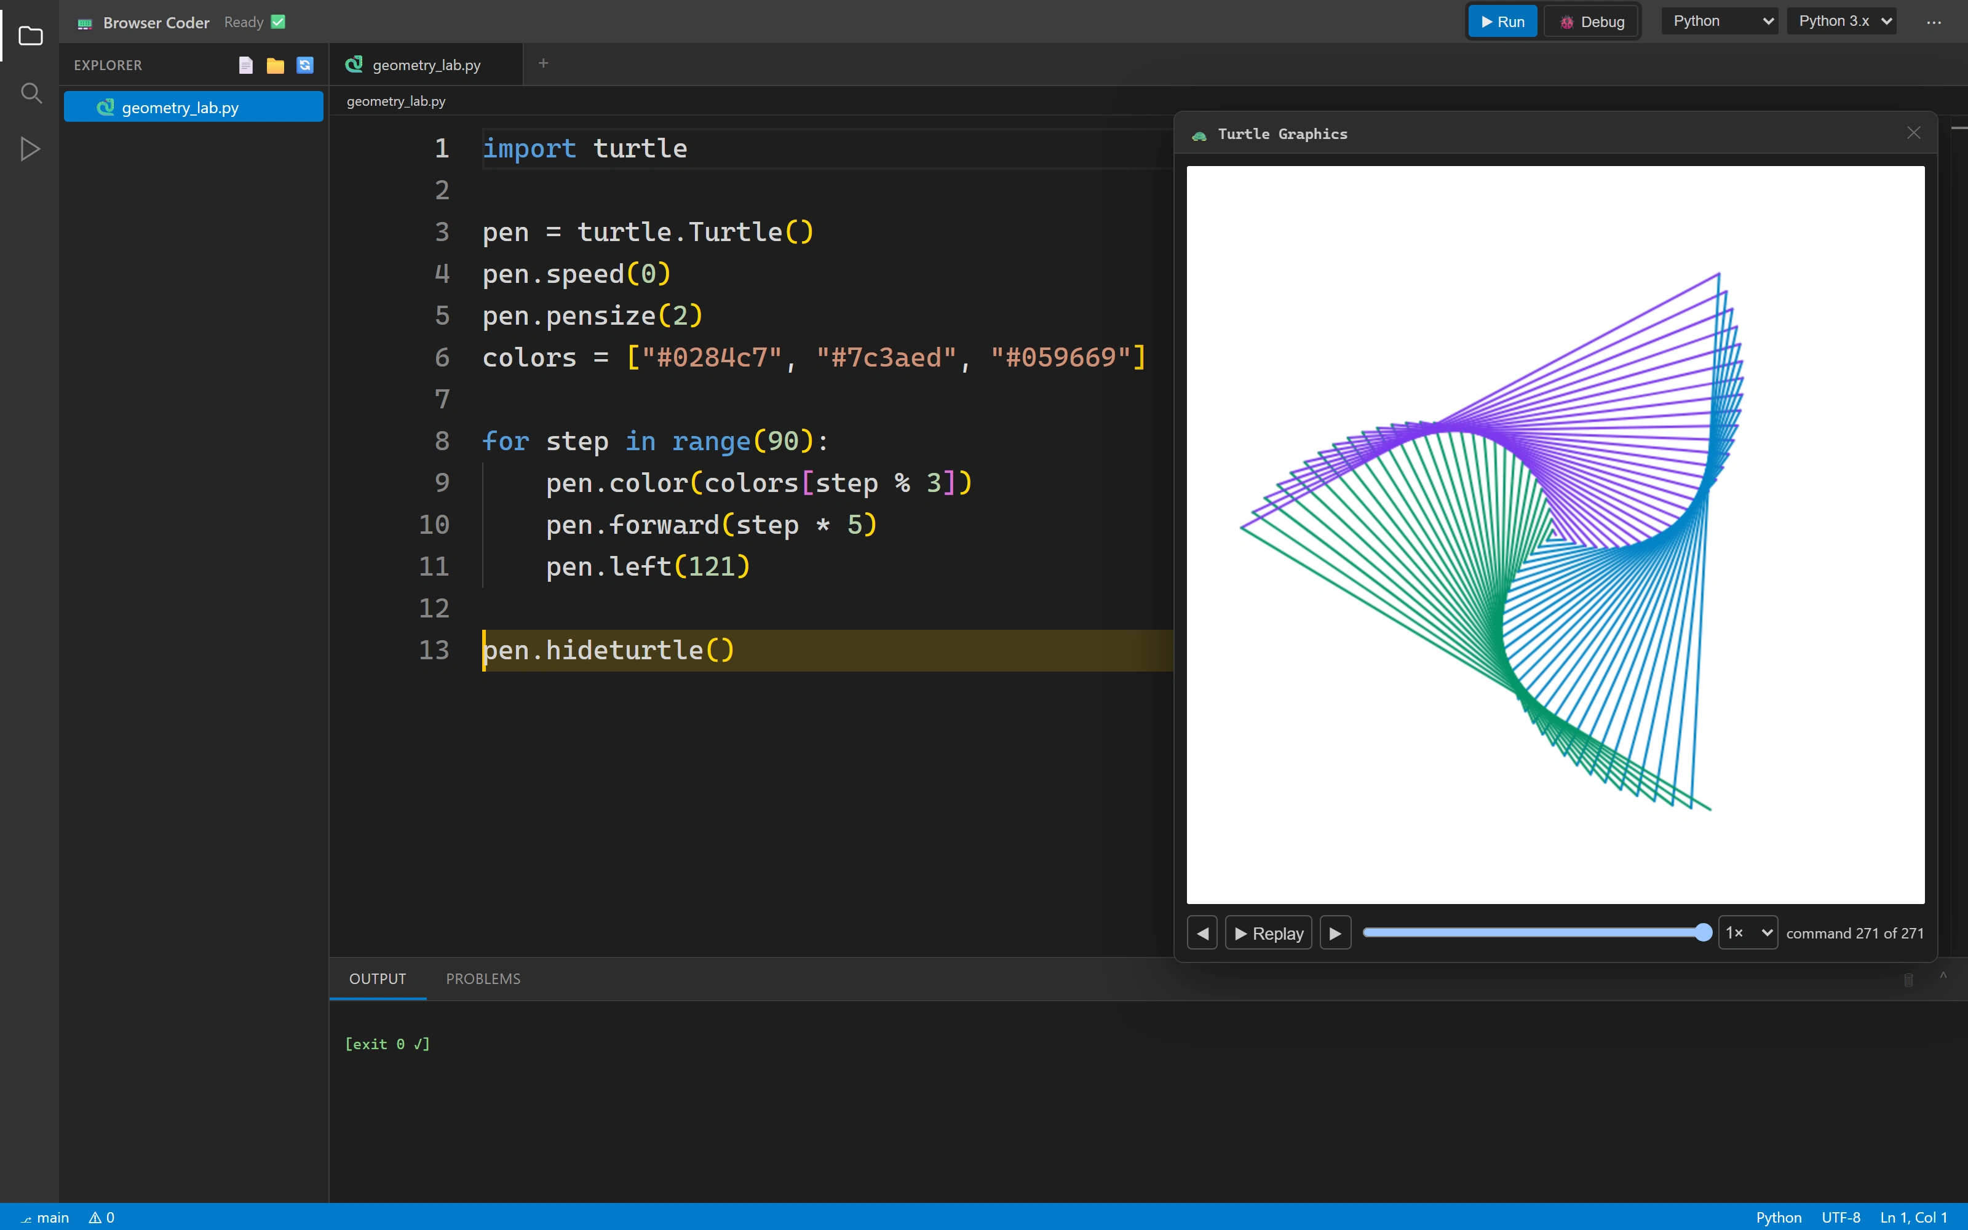
Task: Open the Explorer folder icon in sidebar
Action: pos(30,36)
